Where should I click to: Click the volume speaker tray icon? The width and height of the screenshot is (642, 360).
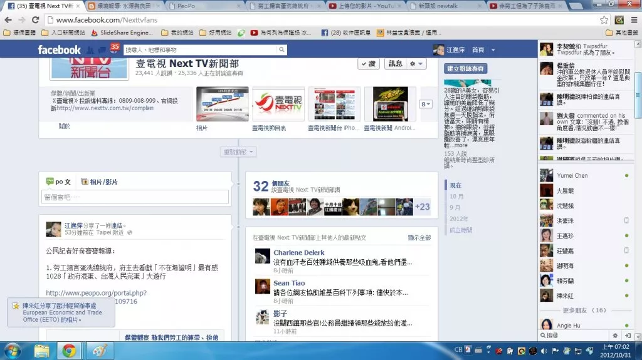point(544,351)
